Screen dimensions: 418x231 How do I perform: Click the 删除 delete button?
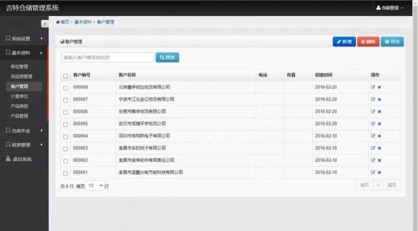368,41
